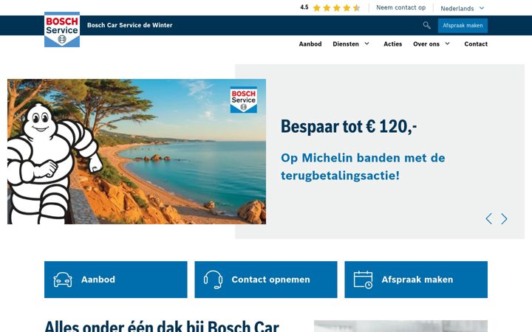Expand the Diensten menu chevron

tap(366, 44)
